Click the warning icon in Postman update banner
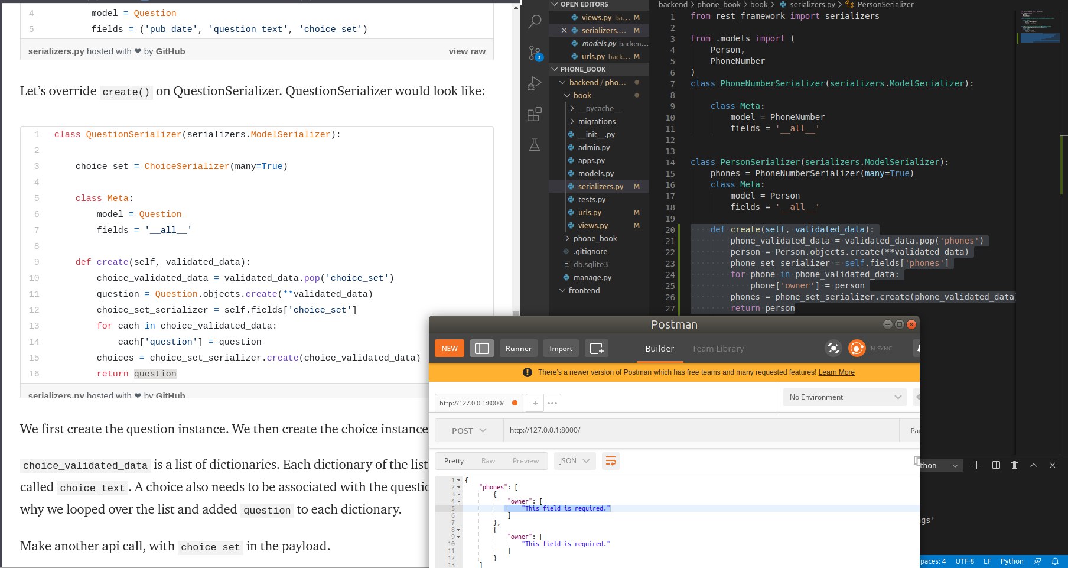Viewport: 1068px width, 568px height. click(528, 372)
